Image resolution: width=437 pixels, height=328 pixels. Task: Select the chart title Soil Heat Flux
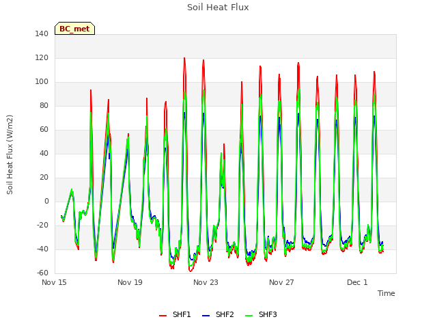[218, 8]
